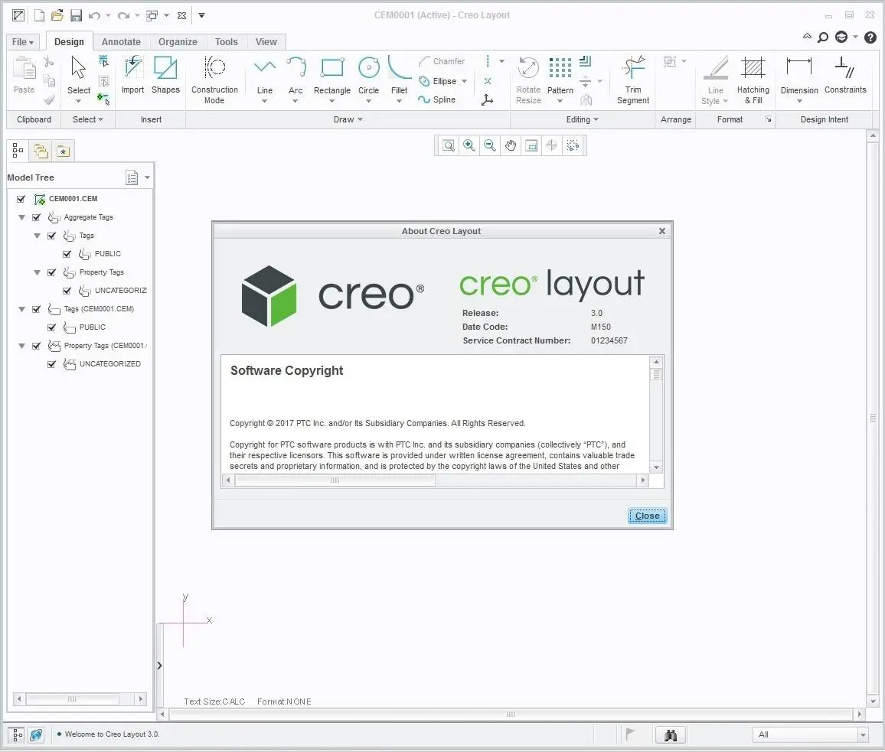
Task: Switch to the Annotate tab
Action: pos(121,42)
